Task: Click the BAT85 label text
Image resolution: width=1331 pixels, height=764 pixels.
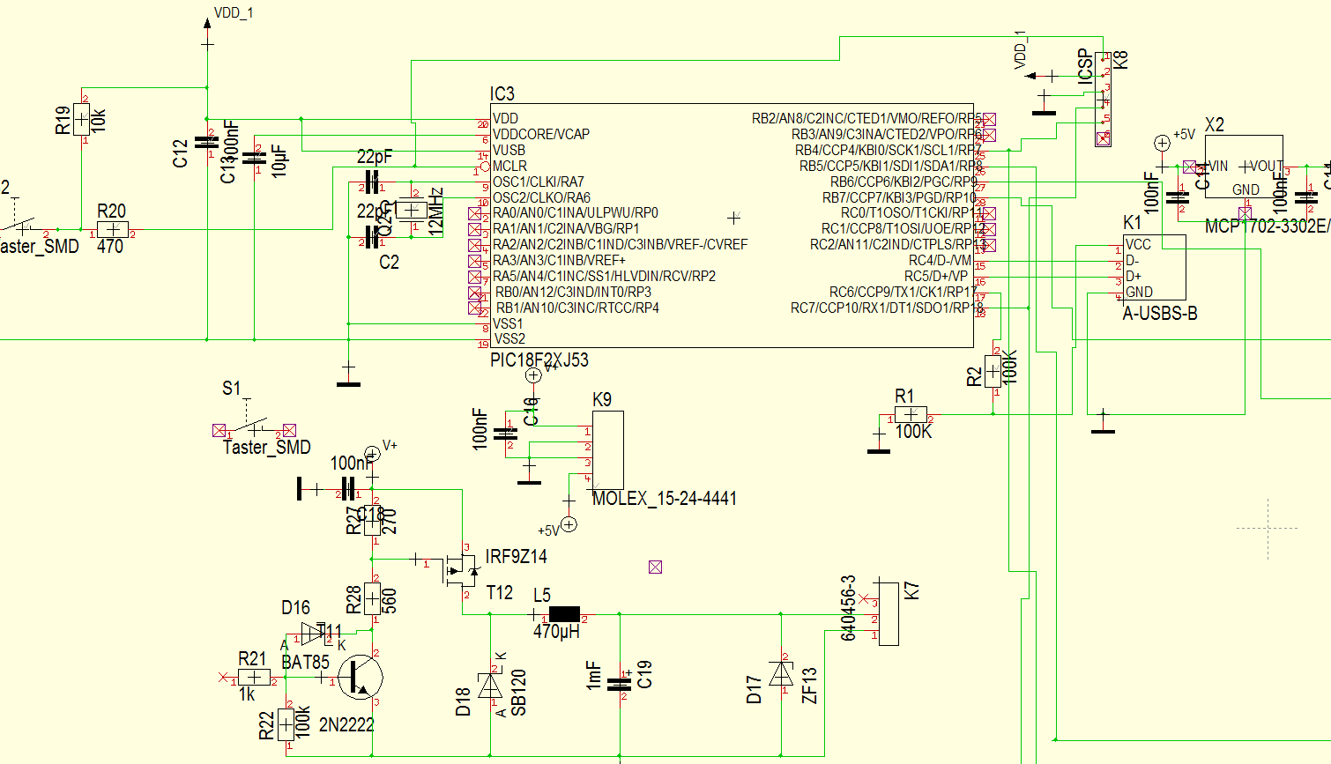Action: pyautogui.click(x=305, y=662)
